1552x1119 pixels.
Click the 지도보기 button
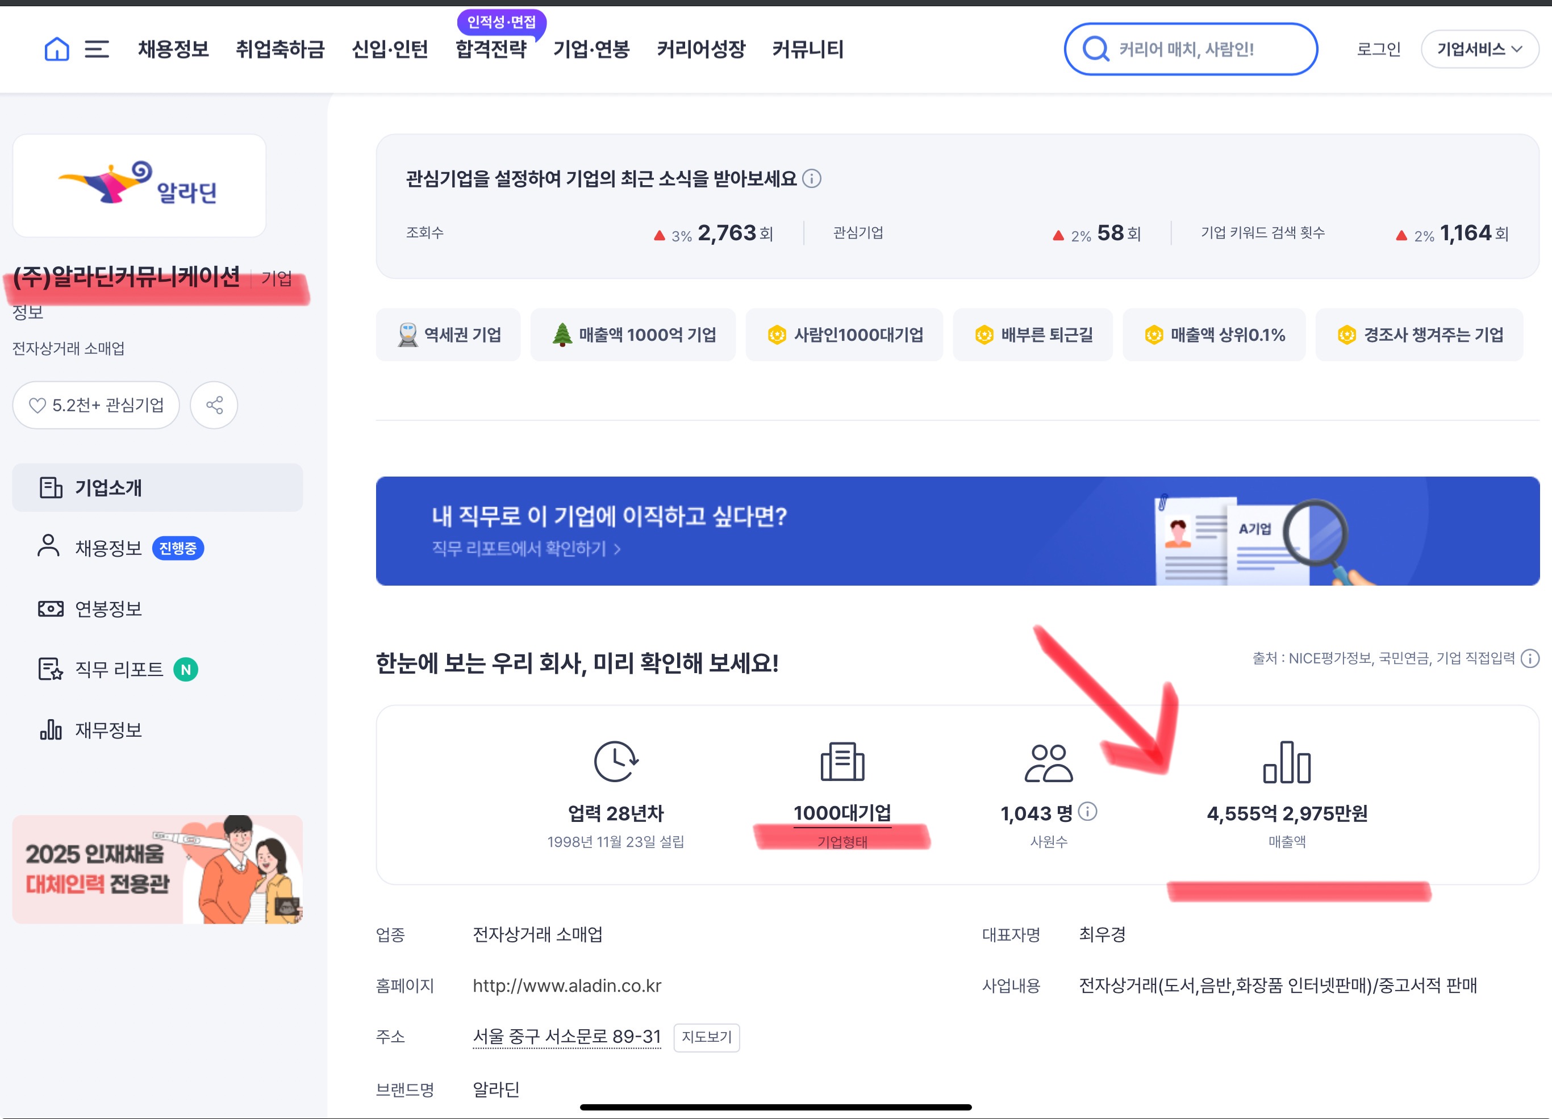[706, 1037]
